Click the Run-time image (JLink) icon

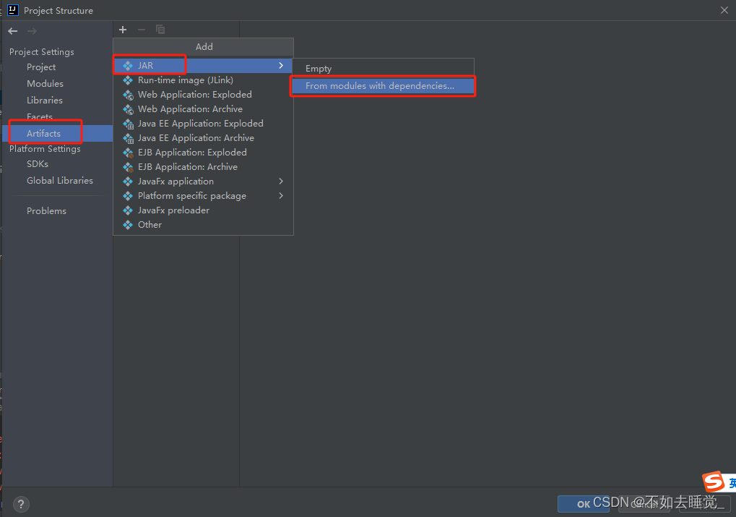pos(128,80)
